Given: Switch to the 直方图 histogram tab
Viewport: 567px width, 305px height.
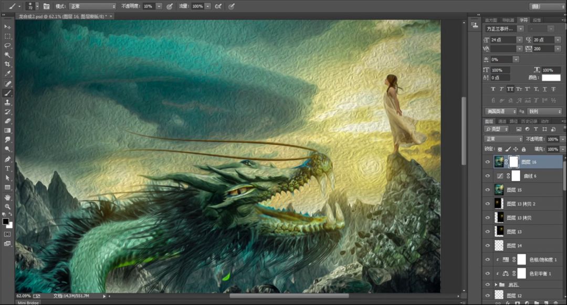Looking at the screenshot, I should [x=491, y=20].
